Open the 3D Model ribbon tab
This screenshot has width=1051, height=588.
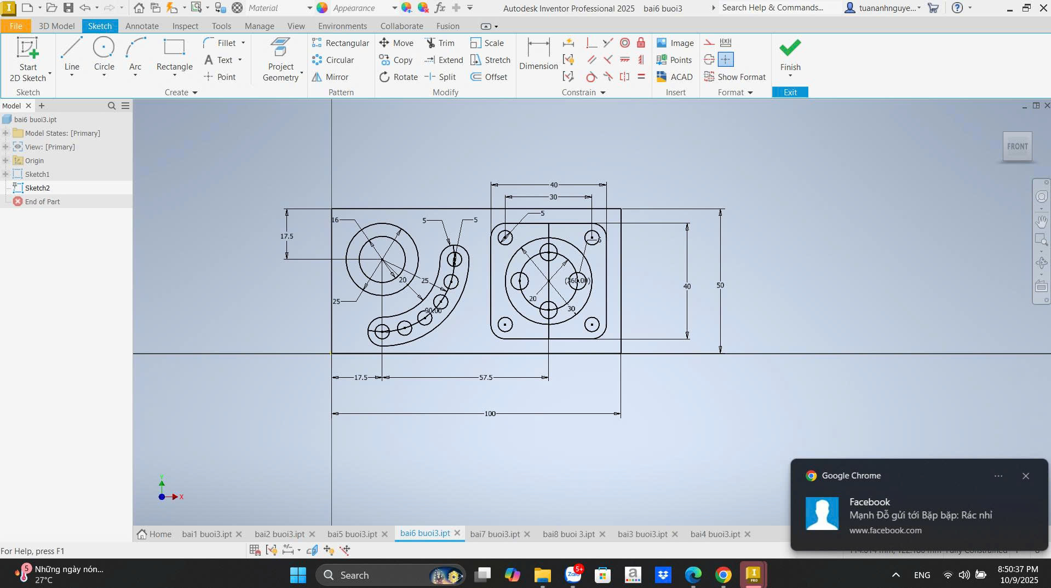click(x=56, y=26)
